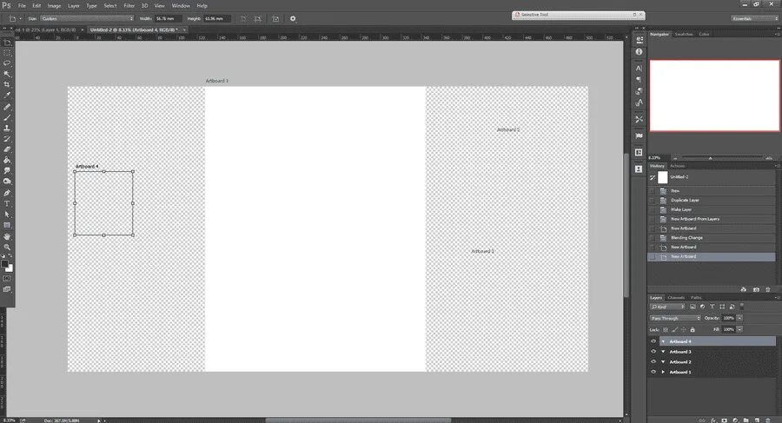
Task: Open the Window menu
Action: [181, 6]
